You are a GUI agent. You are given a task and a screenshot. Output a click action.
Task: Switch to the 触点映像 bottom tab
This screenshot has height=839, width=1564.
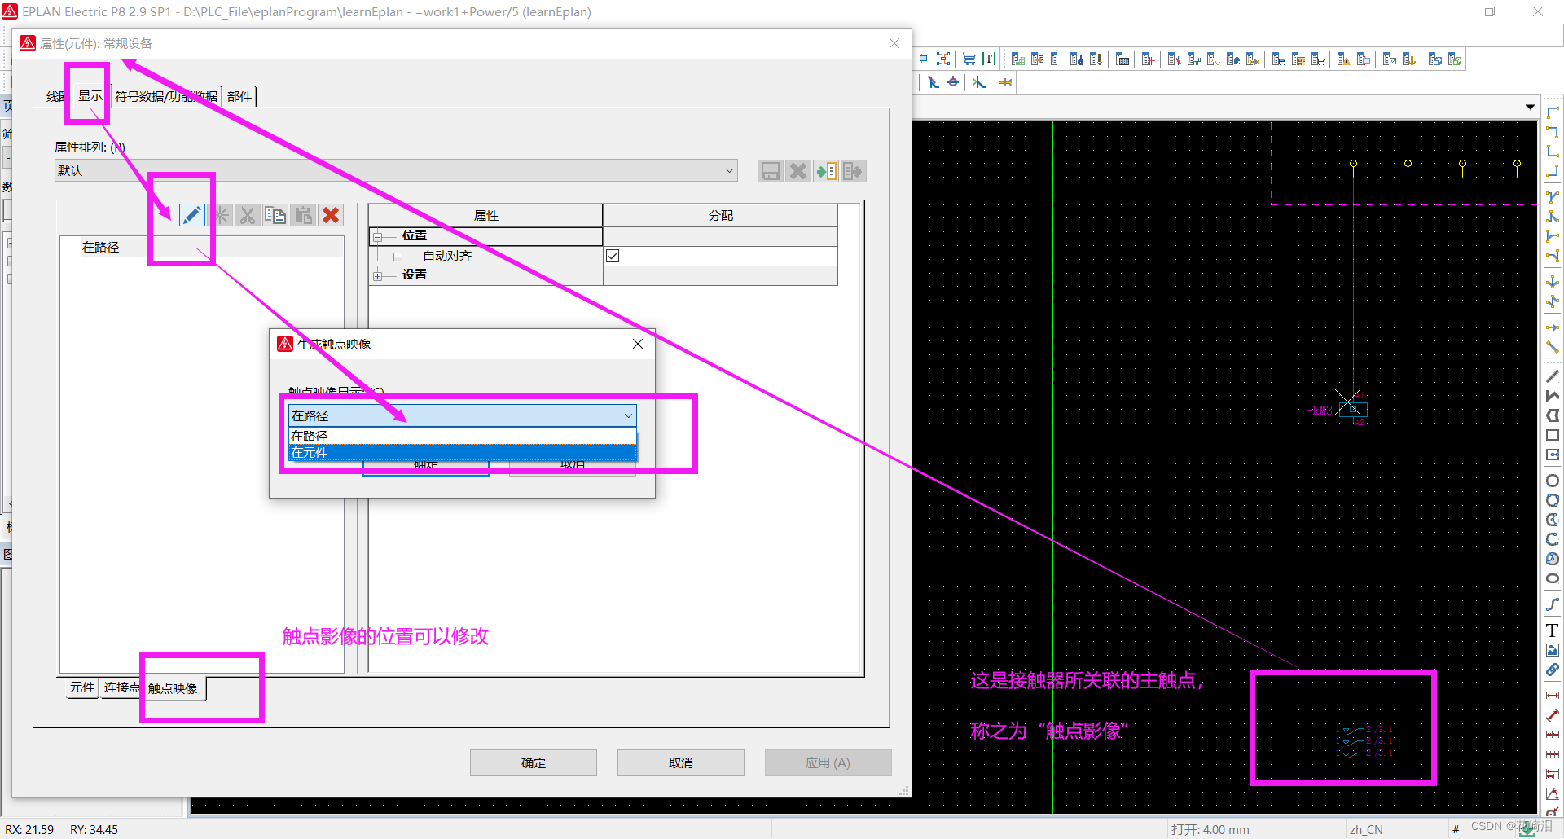pyautogui.click(x=174, y=688)
